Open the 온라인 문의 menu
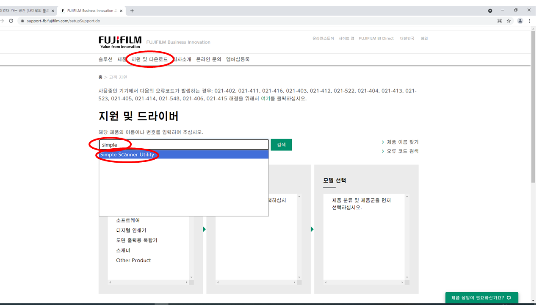This screenshot has width=542, height=305. point(209,59)
